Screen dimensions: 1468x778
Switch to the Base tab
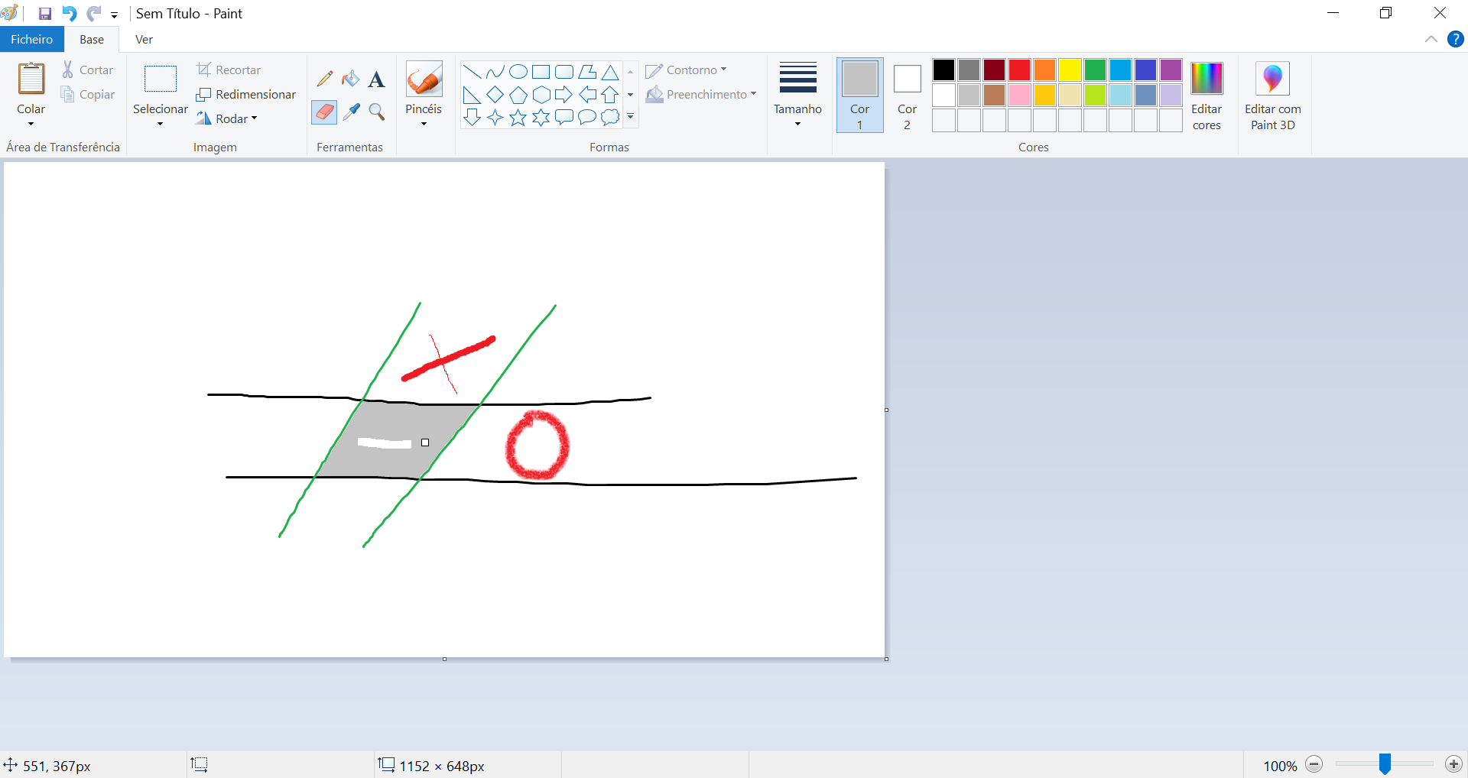(x=92, y=39)
